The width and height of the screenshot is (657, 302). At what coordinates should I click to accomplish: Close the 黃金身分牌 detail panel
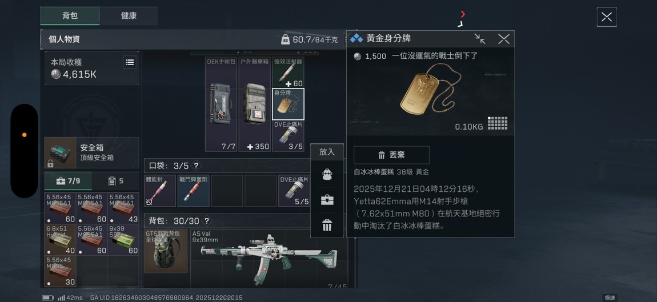[x=504, y=39]
